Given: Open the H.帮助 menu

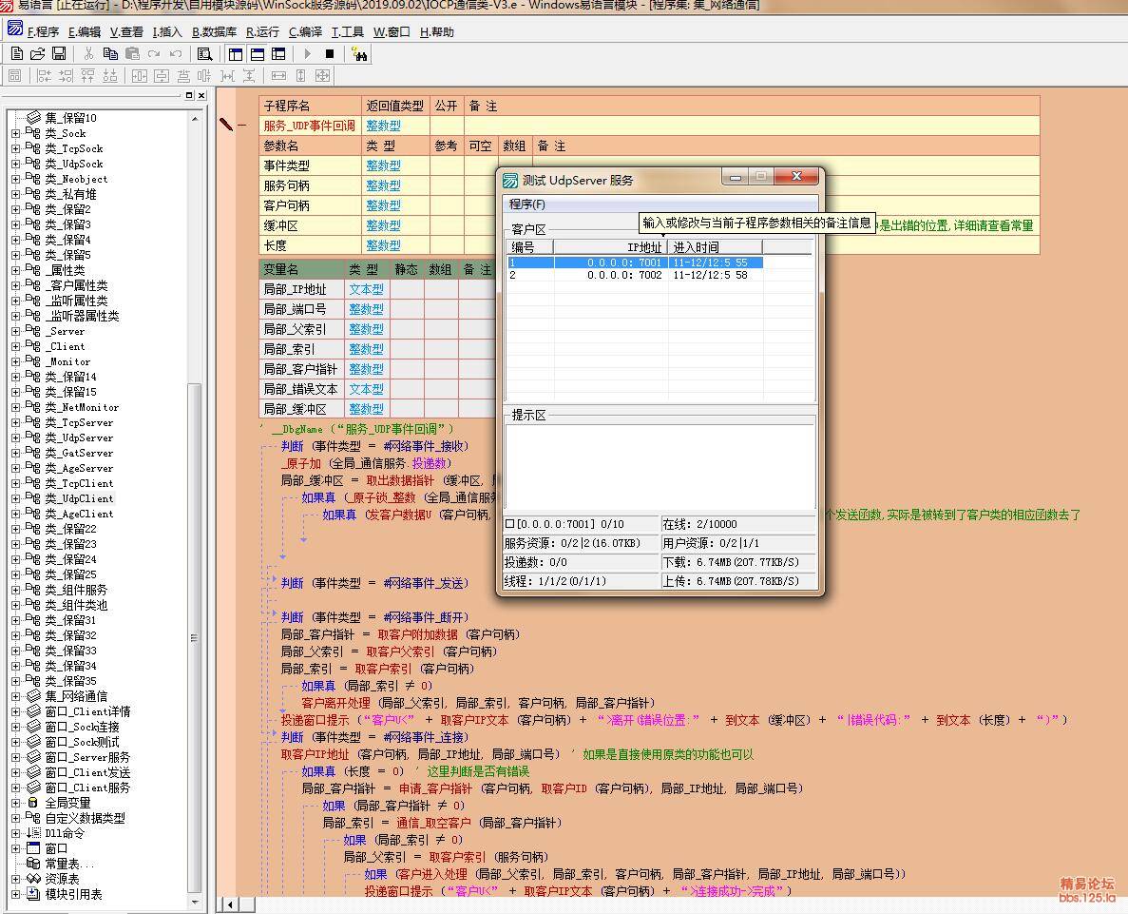Looking at the screenshot, I should click(x=437, y=31).
